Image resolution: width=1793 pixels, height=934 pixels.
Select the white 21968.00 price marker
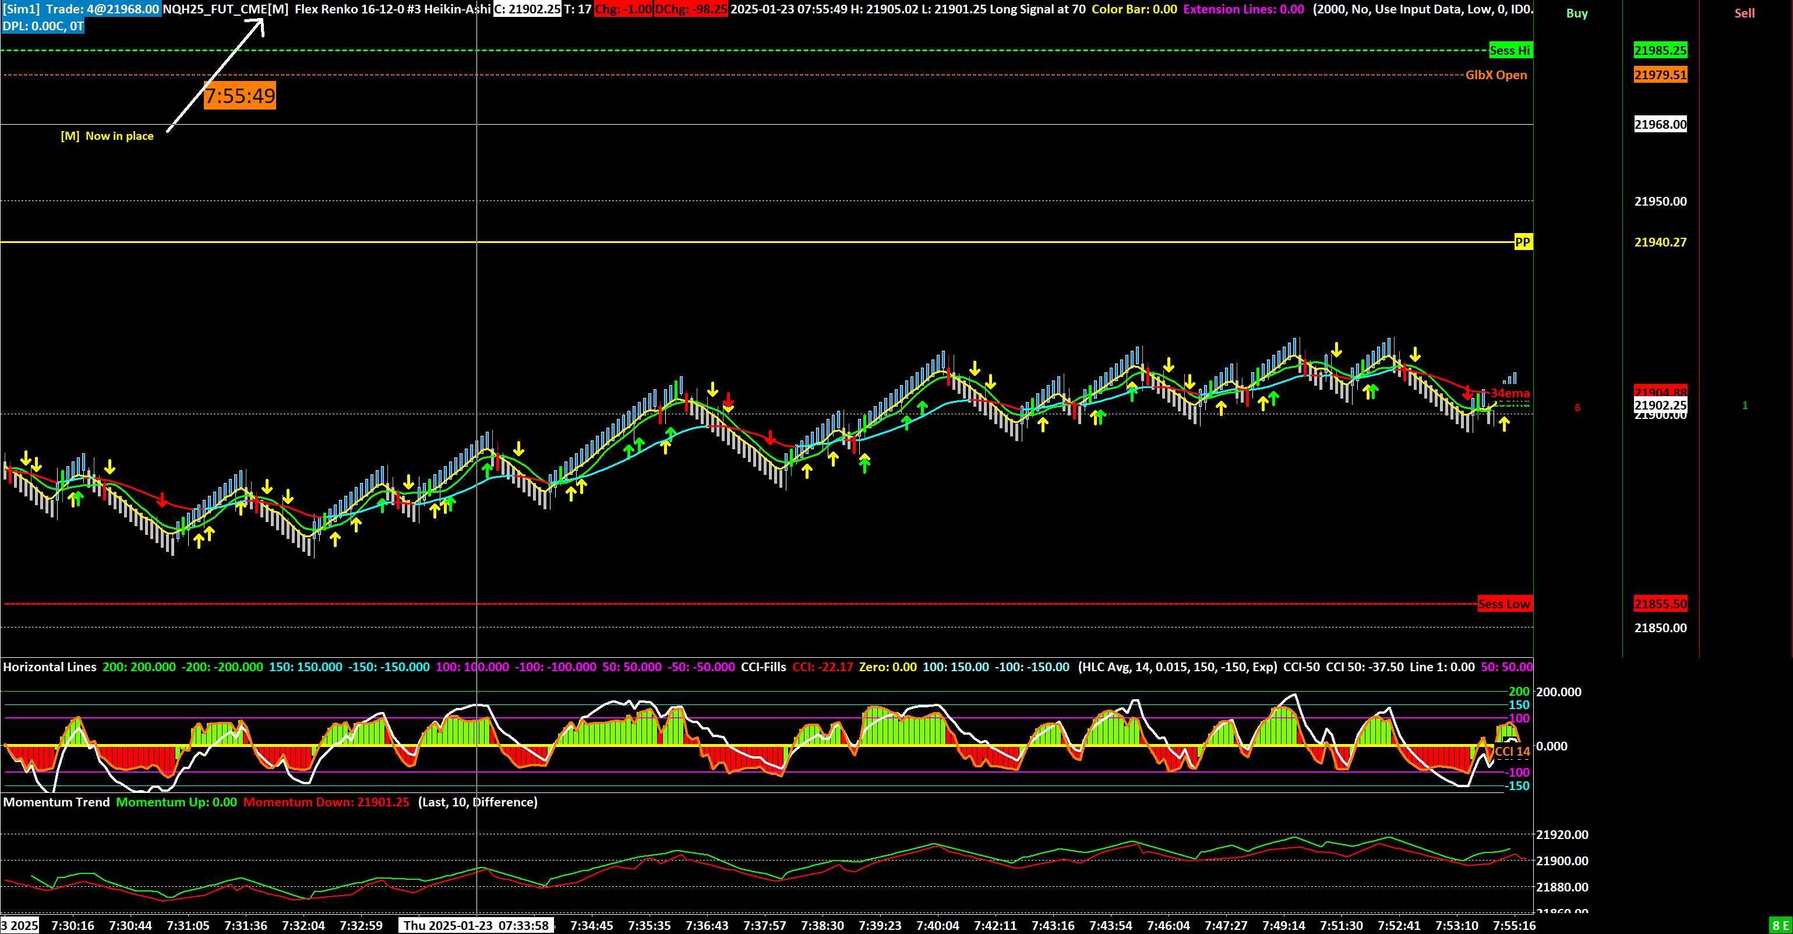click(x=1660, y=125)
